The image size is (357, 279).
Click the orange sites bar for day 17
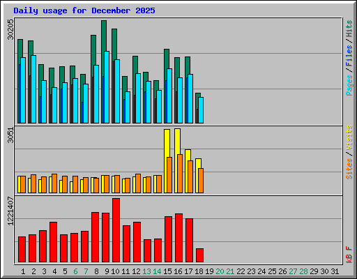pos(190,176)
